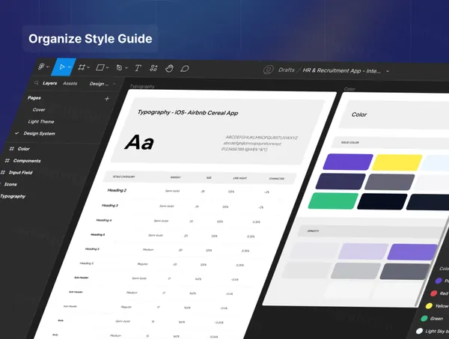Open the shape tool dropdown arrow
The width and height of the screenshot is (449, 339).
pos(109,68)
